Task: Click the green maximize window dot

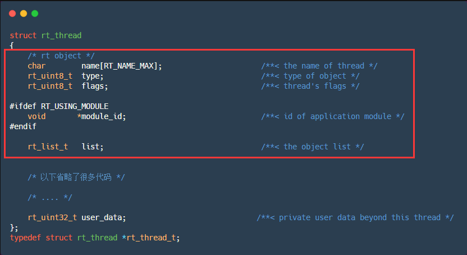Action: coord(35,13)
